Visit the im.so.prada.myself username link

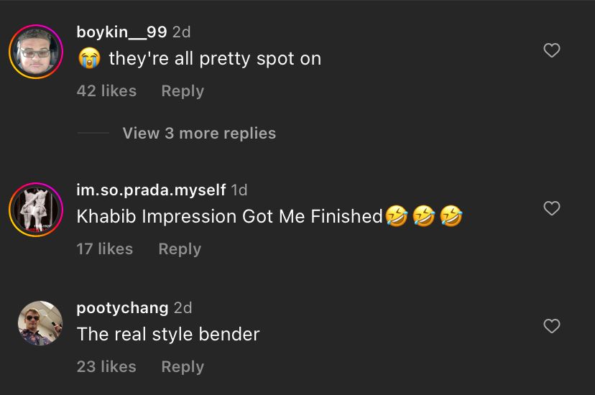tap(151, 190)
